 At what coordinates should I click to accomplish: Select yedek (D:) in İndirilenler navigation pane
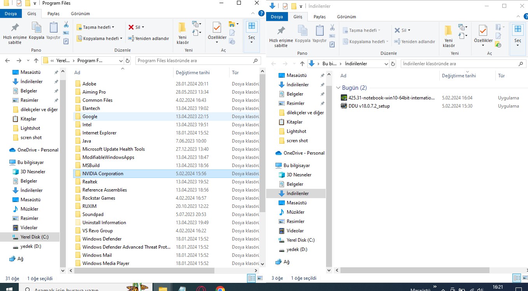tap(297, 249)
